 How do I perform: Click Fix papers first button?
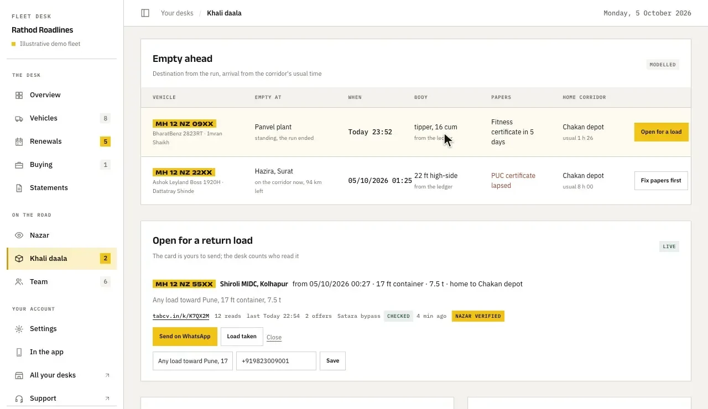(661, 181)
